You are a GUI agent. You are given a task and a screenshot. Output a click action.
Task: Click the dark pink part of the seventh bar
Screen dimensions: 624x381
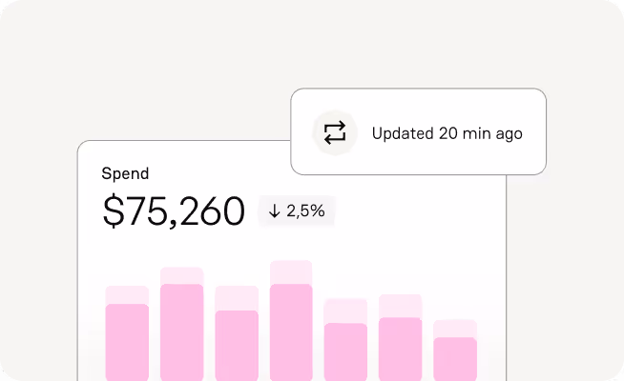click(x=455, y=358)
